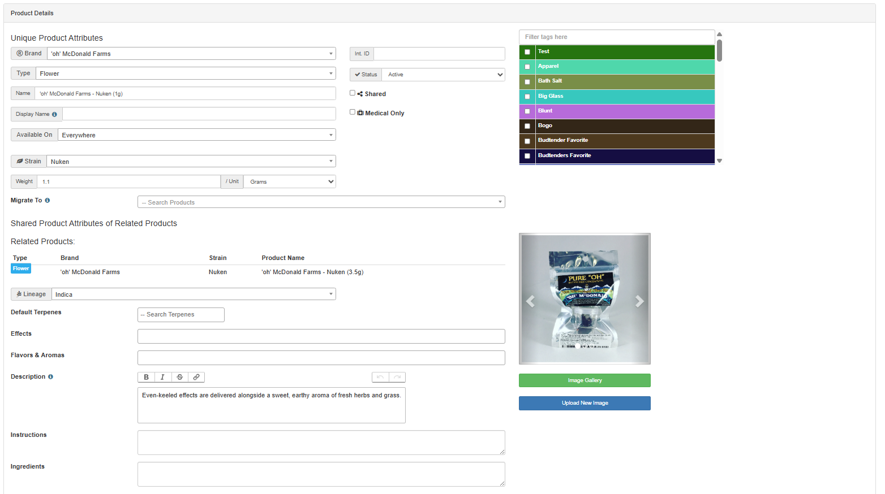The height and width of the screenshot is (494, 885).
Task: Check the Test tag checkbox
Action: (527, 52)
